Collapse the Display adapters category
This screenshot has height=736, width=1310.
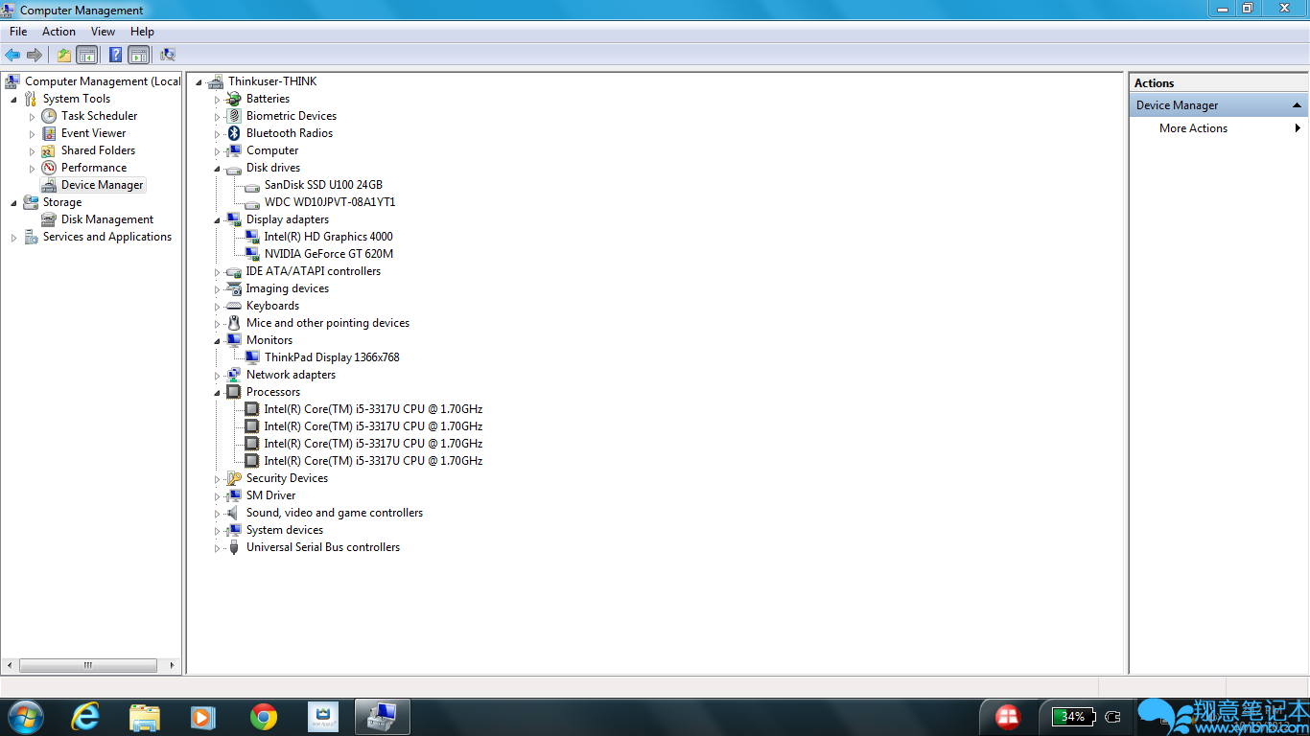[217, 220]
